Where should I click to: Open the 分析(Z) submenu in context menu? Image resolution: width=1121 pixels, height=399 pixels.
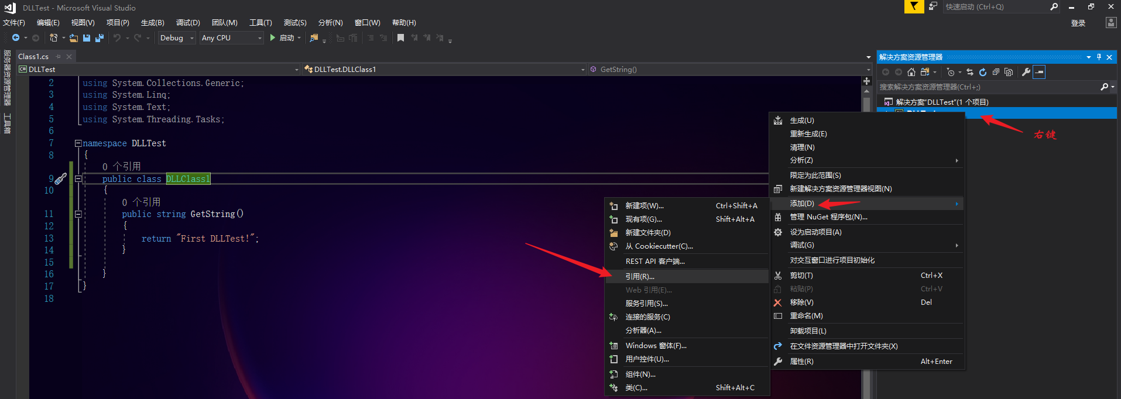tap(868, 160)
